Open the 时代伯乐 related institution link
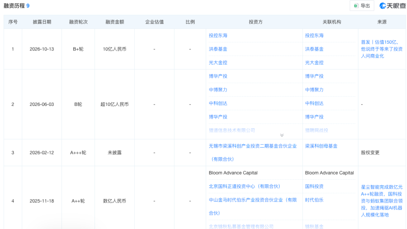This screenshot has height=229, width=407. pyautogui.click(x=314, y=200)
